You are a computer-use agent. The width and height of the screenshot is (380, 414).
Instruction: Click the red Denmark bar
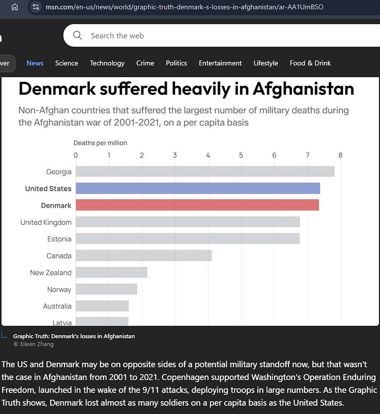pos(197,205)
